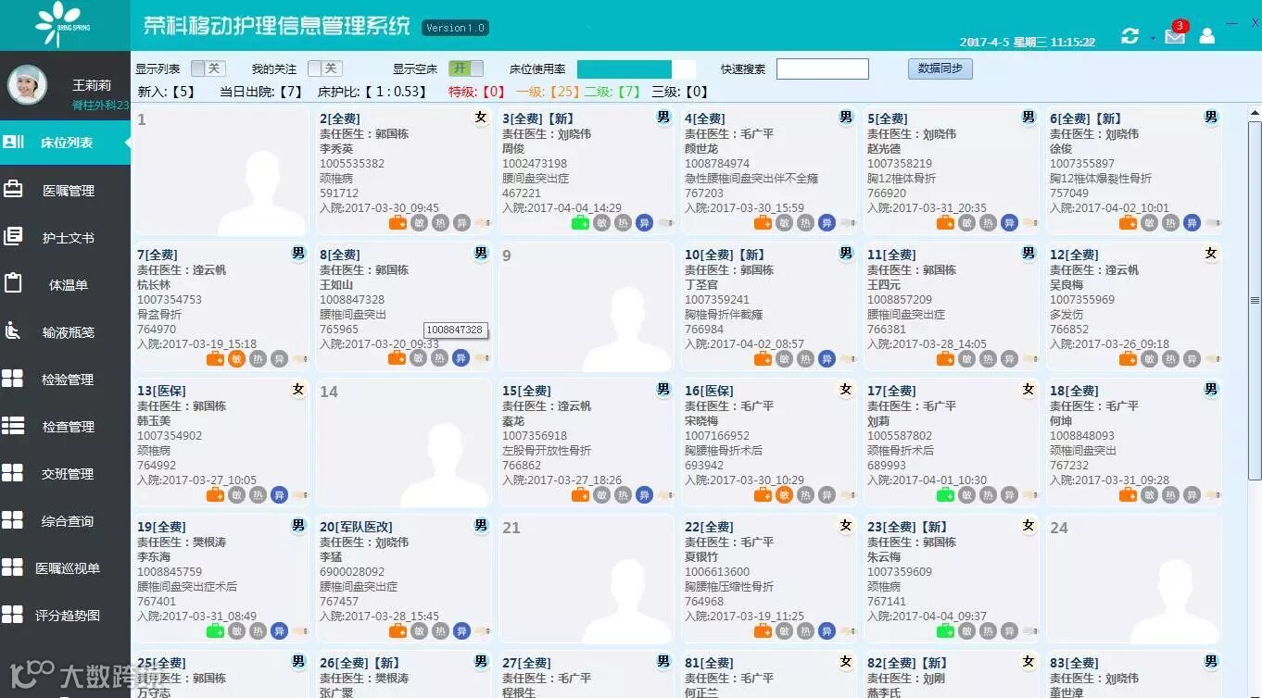Click the orange medical kit icon for 李秀英
The width and height of the screenshot is (1262, 698).
click(398, 222)
